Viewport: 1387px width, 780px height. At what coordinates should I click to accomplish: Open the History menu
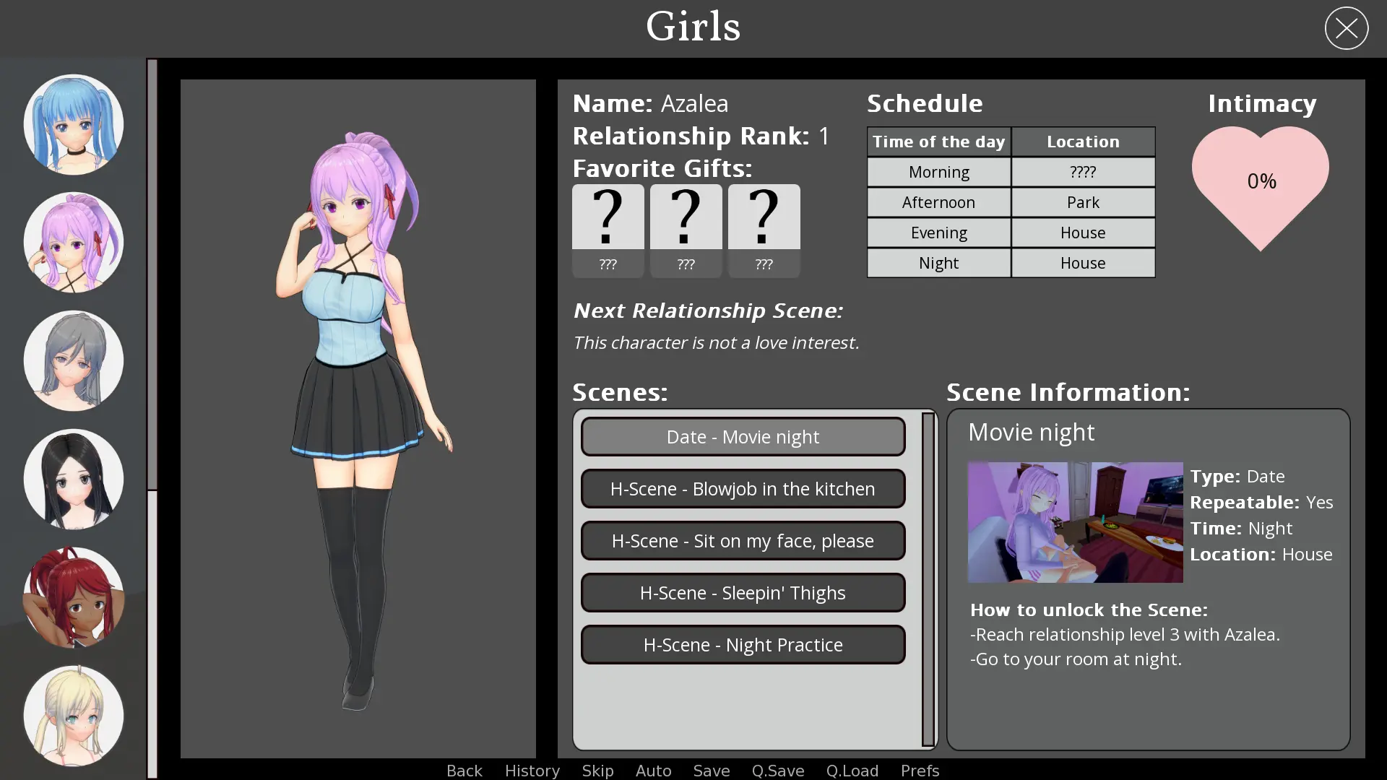click(x=532, y=771)
